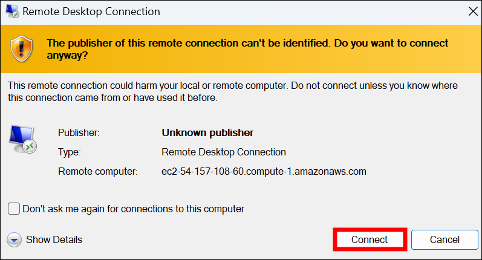Click the "Remote Desktop Connection" type value
482x260 pixels.
click(x=224, y=152)
